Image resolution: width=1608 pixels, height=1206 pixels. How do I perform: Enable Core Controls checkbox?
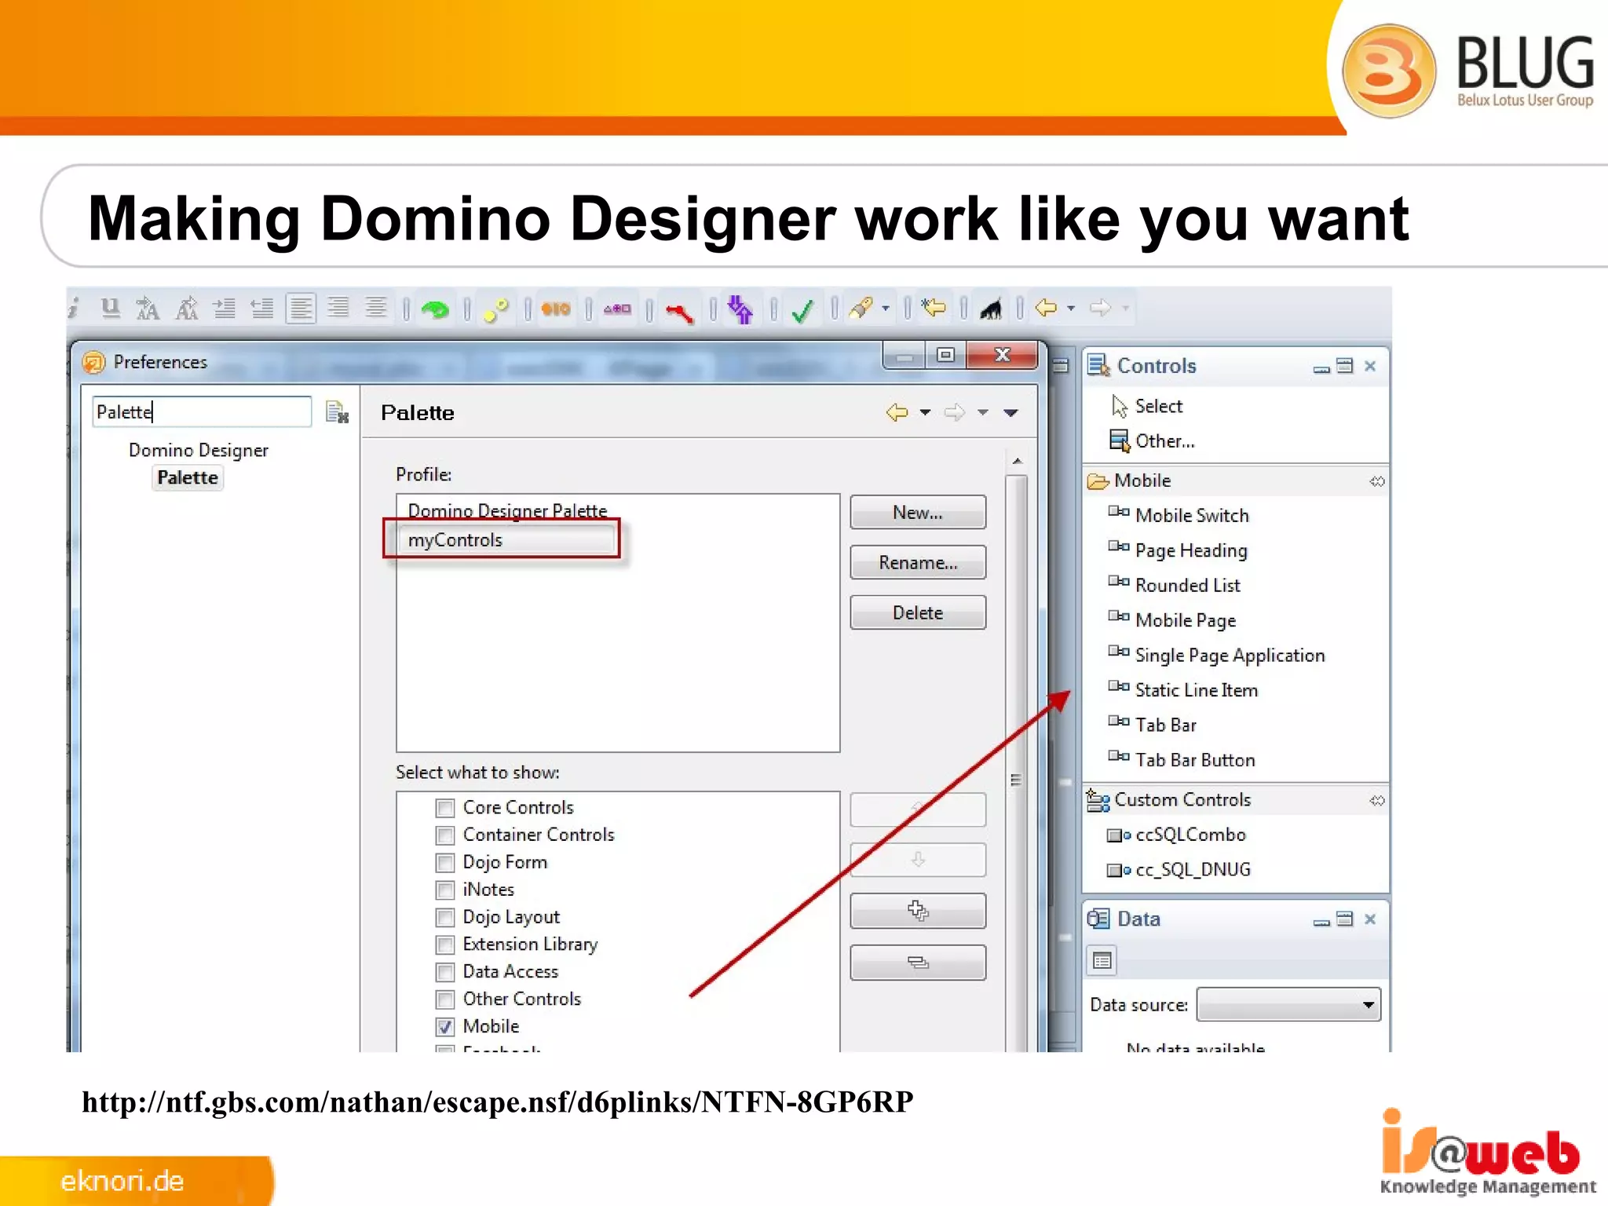[x=445, y=808]
